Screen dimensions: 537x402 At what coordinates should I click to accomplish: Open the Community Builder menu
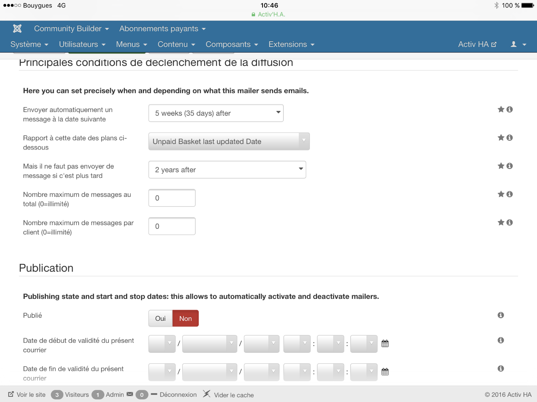[x=71, y=29]
